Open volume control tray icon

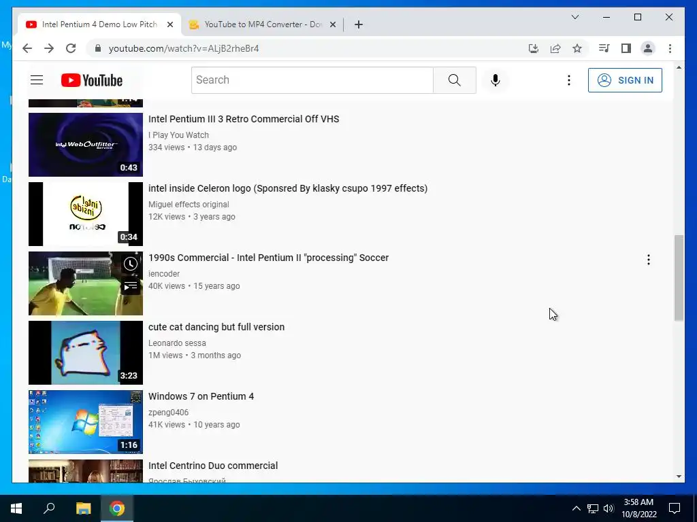609,508
